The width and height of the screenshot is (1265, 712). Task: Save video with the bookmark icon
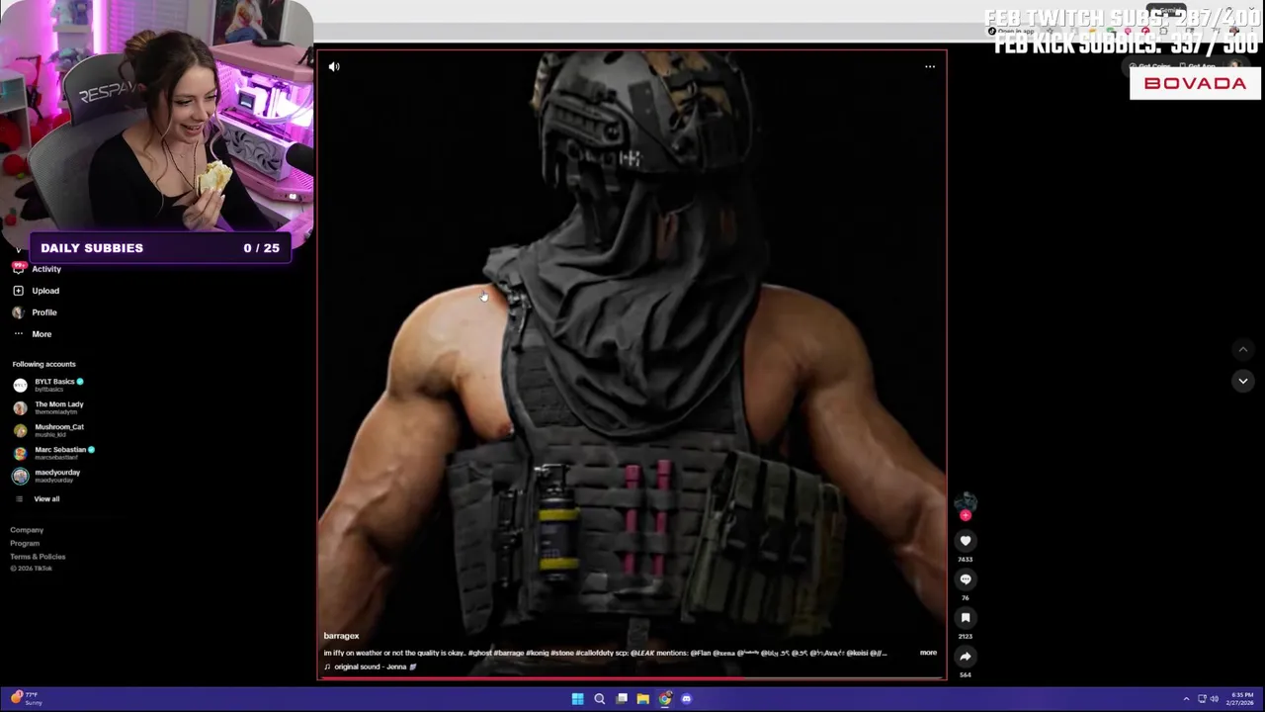point(966,618)
